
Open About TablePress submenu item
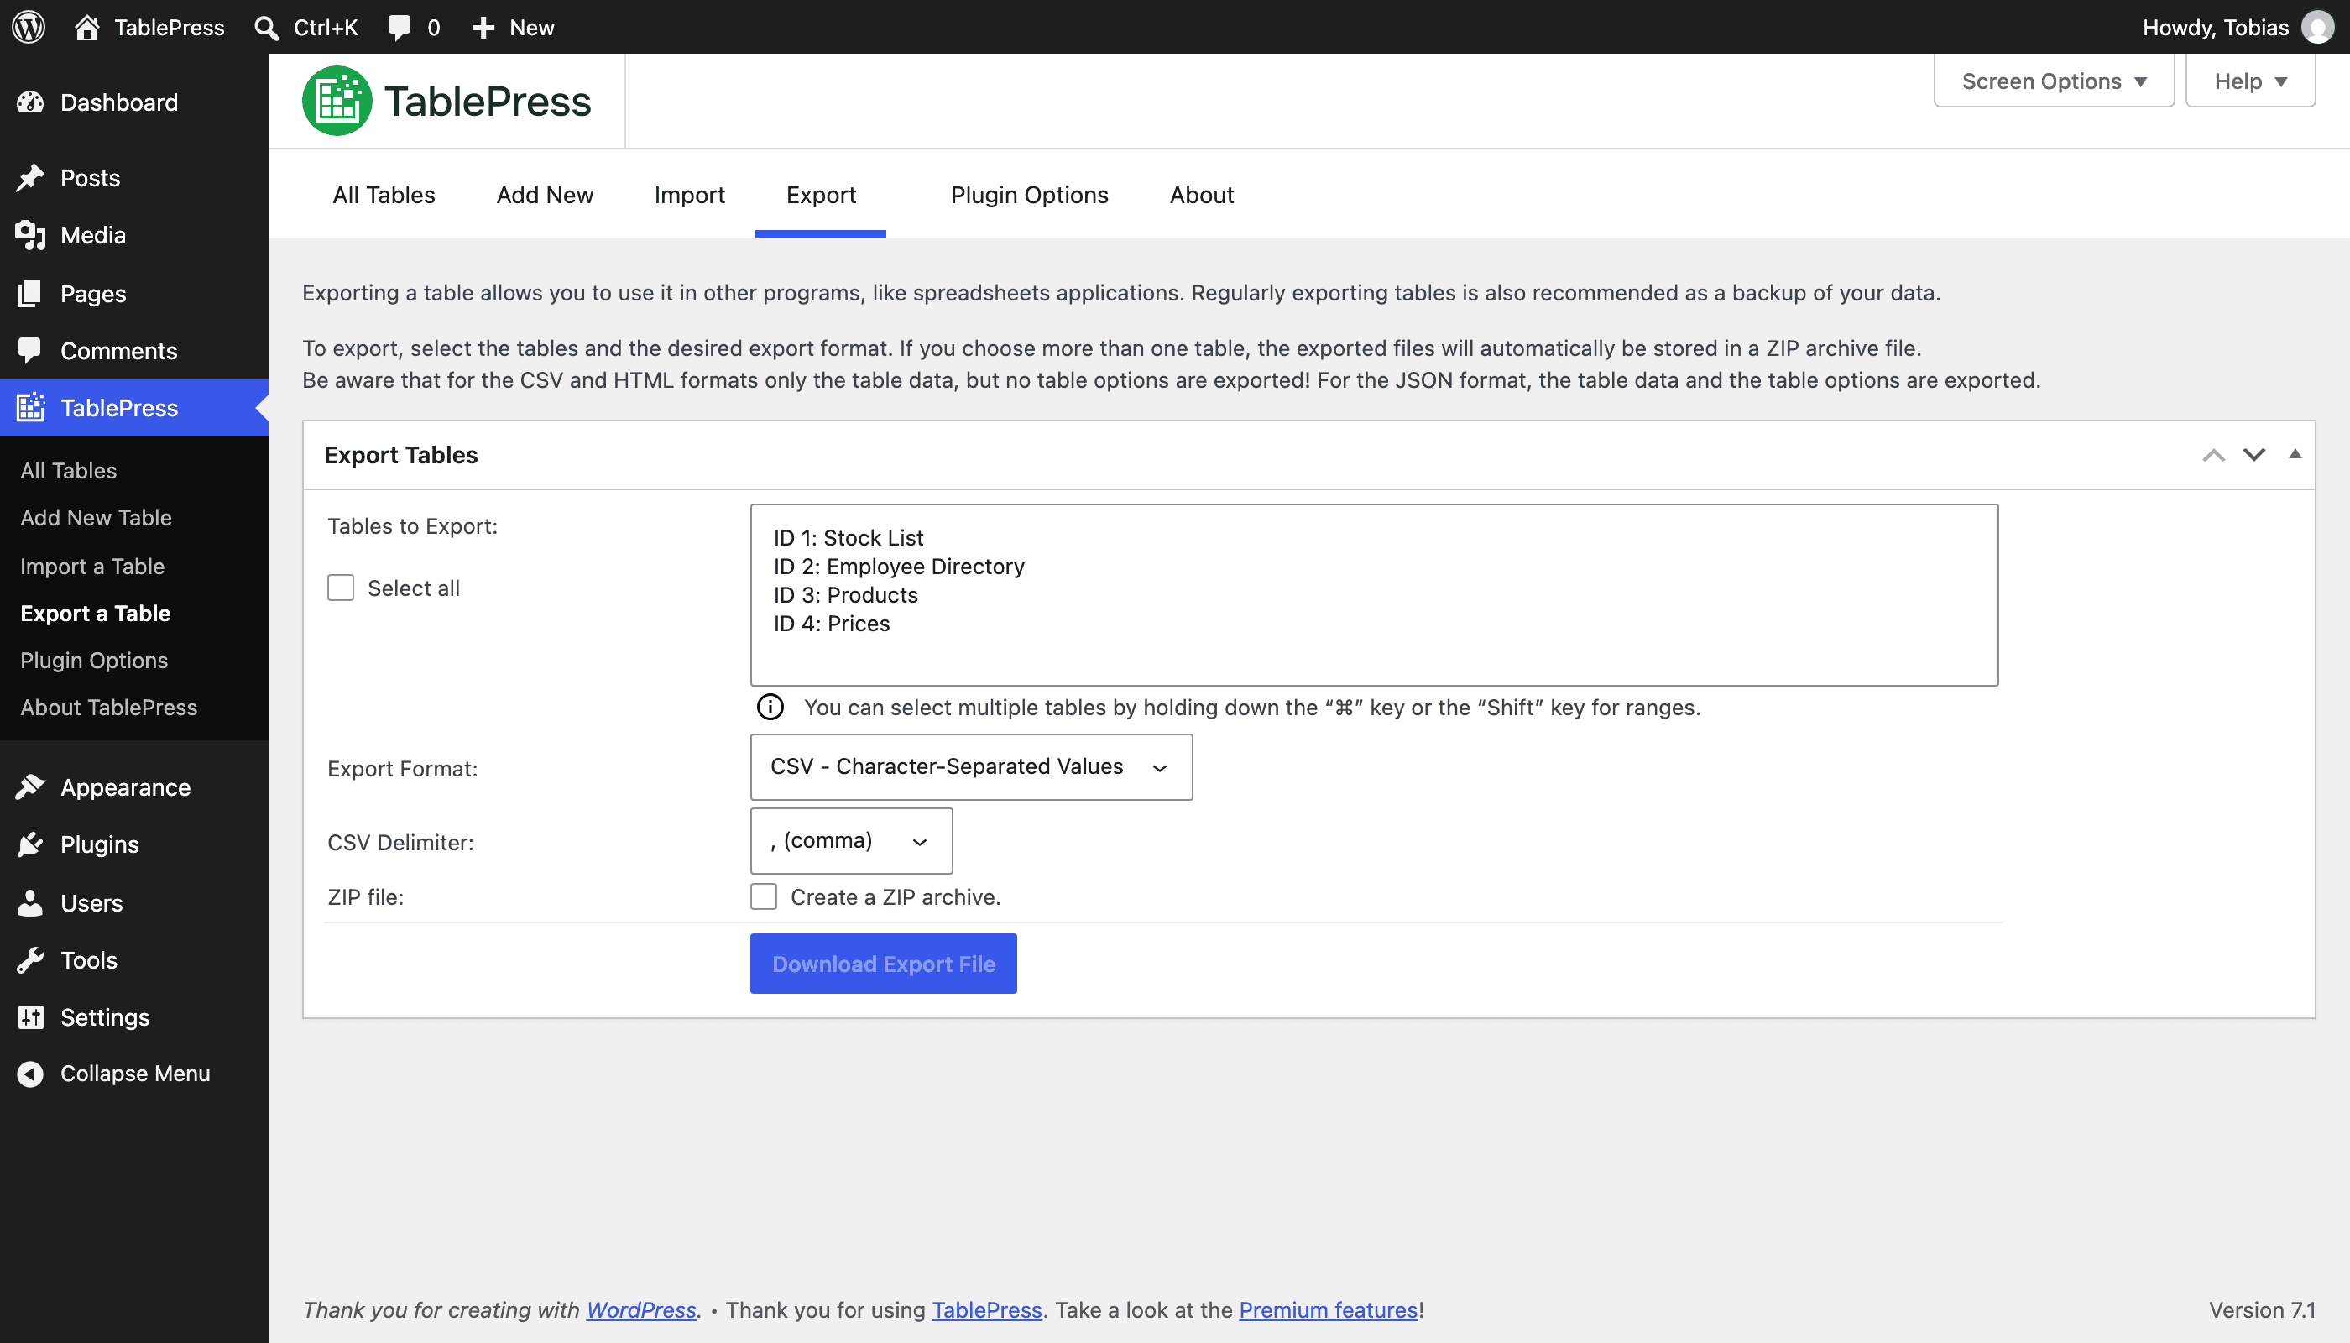point(109,708)
